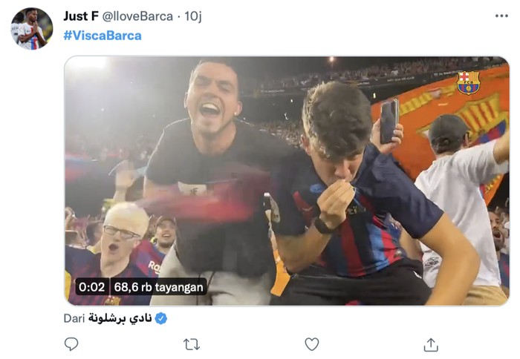Like the tweet with the heart icon

(x=312, y=344)
